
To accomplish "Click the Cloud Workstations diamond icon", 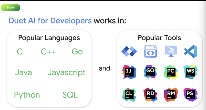I will 129,51.
